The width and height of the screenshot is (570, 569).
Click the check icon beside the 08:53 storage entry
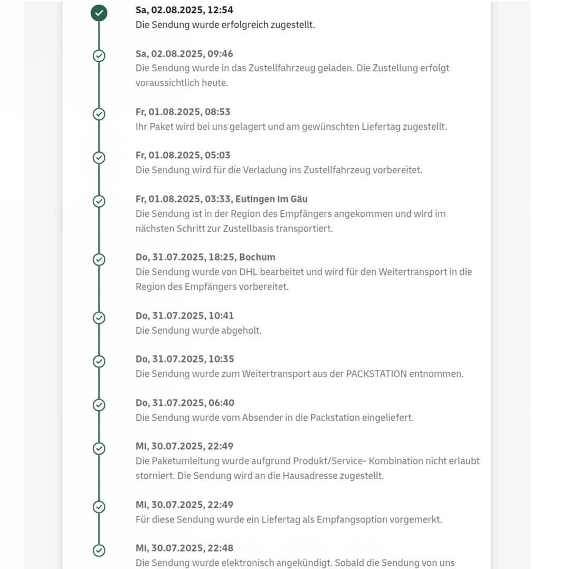tap(99, 114)
